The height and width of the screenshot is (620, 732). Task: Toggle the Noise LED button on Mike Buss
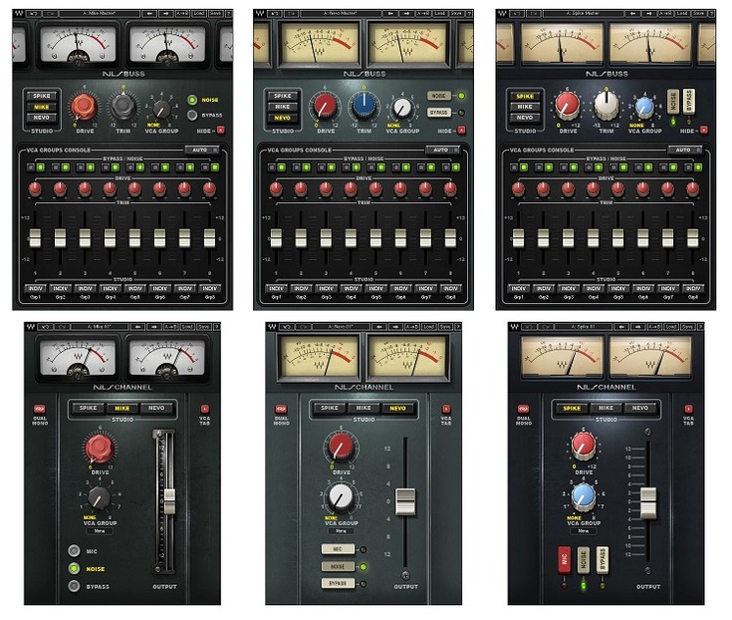(192, 100)
